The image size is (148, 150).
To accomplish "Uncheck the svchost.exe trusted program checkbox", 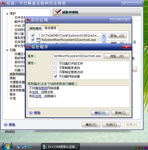I will [33, 40].
